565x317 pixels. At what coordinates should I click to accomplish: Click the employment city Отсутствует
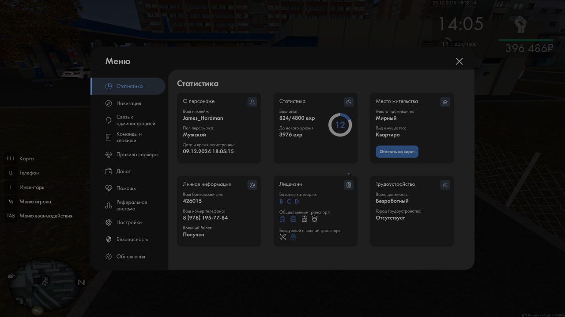pyautogui.click(x=391, y=218)
